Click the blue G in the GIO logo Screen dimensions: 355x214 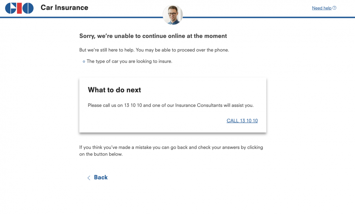click(11, 8)
